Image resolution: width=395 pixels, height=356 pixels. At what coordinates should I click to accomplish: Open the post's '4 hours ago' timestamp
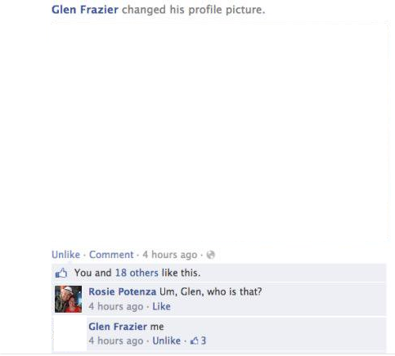(x=170, y=255)
